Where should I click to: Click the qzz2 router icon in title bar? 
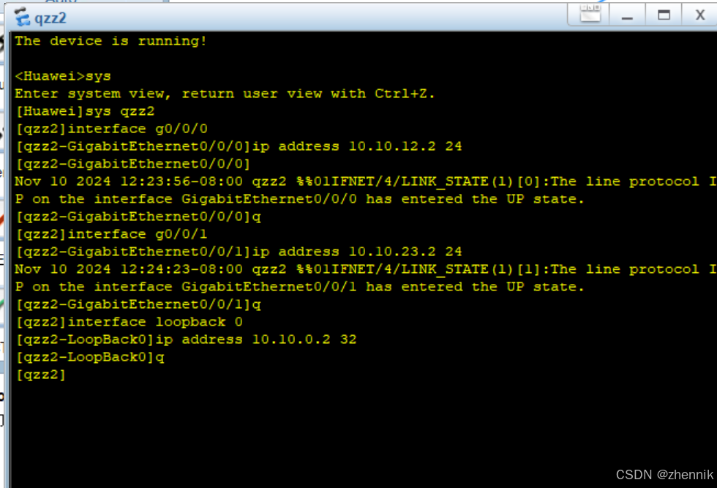coord(21,18)
